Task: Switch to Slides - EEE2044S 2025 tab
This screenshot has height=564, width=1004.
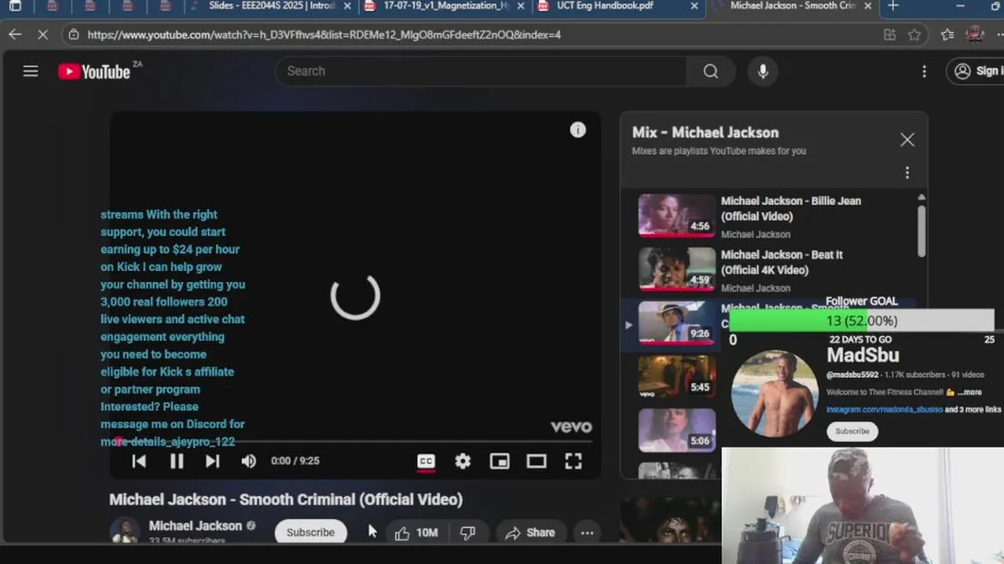Action: click(x=271, y=6)
